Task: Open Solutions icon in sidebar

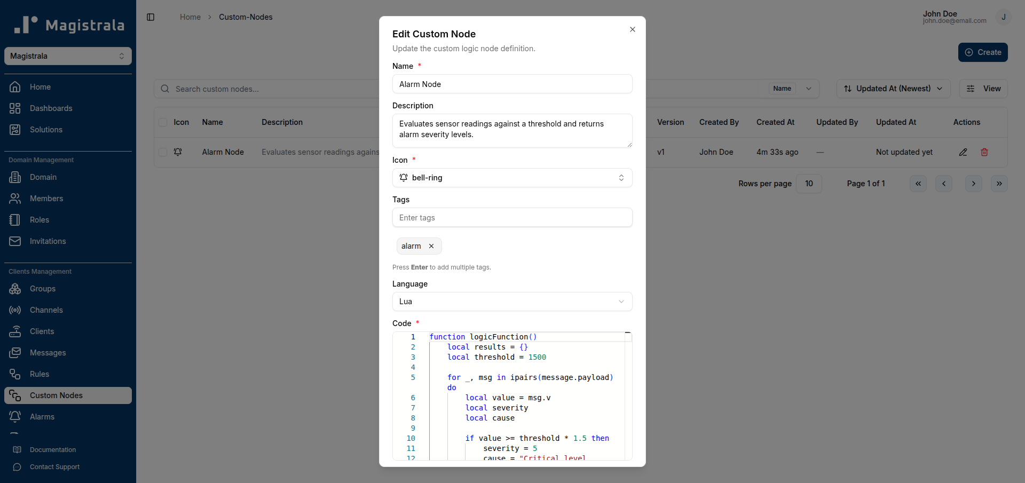Action: tap(15, 130)
